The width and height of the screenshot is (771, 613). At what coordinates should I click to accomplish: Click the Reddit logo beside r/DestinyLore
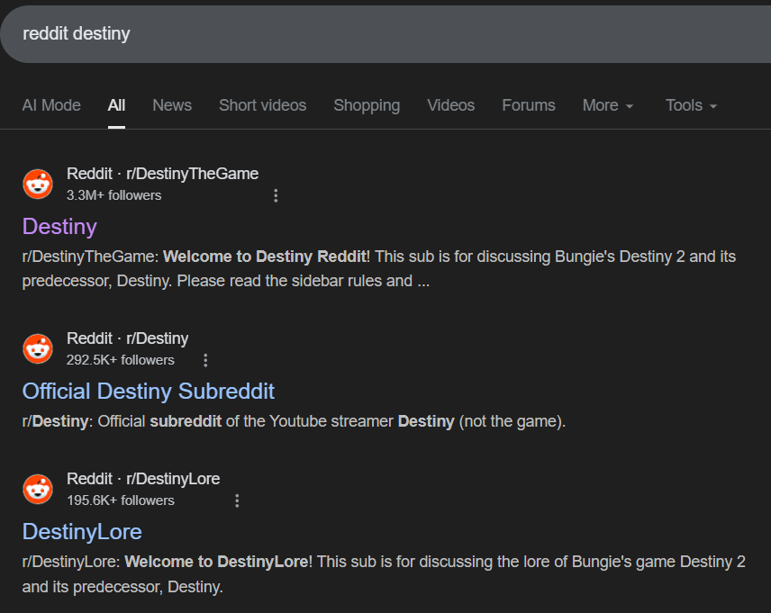pos(38,489)
